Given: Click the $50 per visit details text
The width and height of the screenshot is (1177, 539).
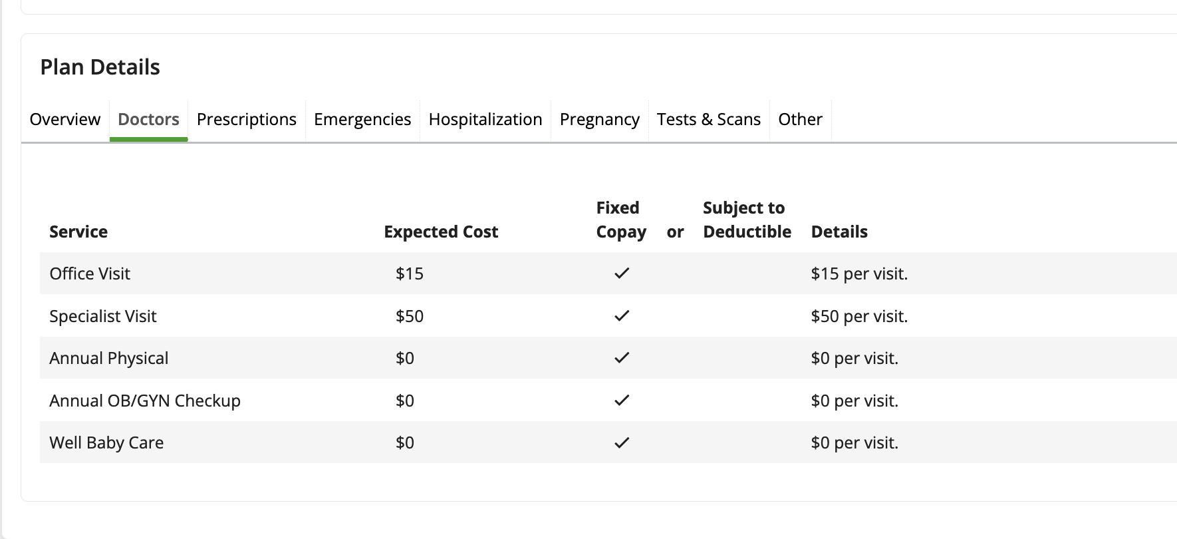Looking at the screenshot, I should pyautogui.click(x=859, y=316).
